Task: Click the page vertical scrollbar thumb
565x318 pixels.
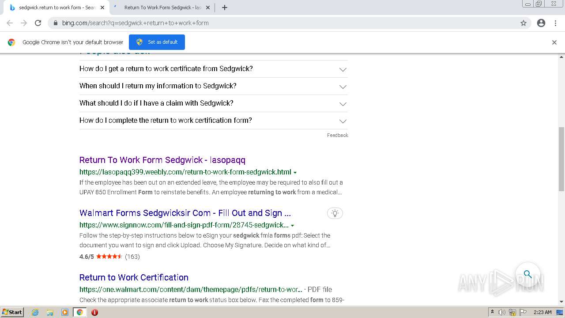Action: [x=561, y=159]
